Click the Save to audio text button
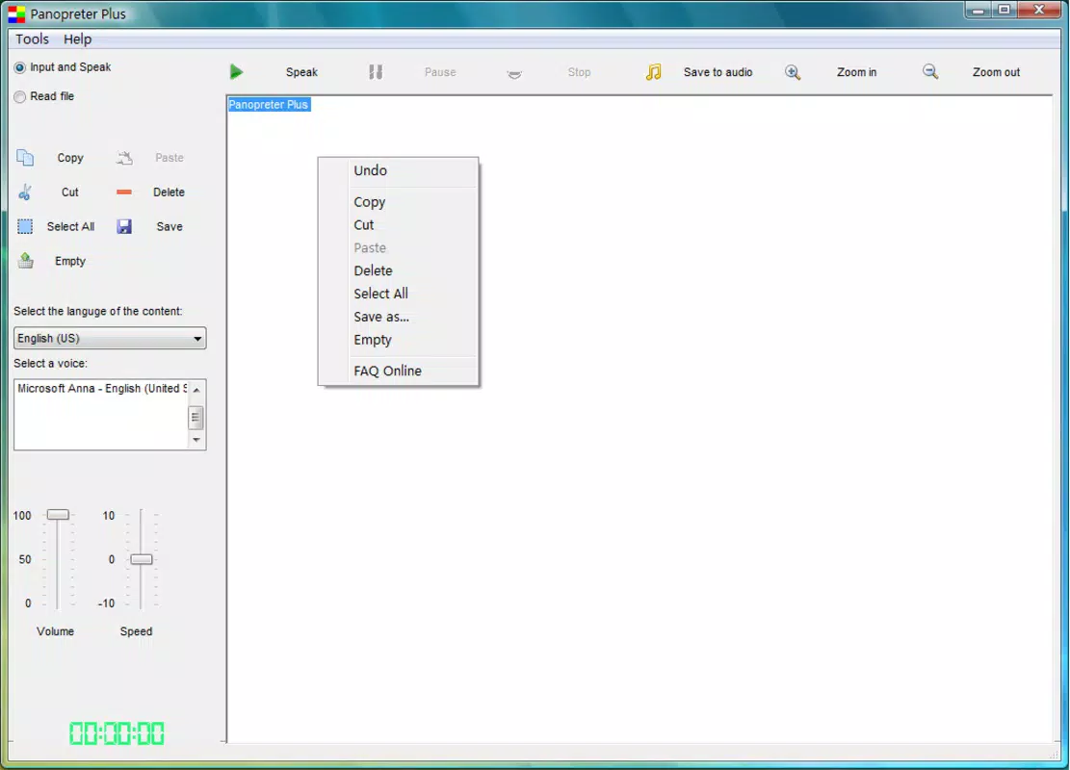1070x770 pixels. 718,72
